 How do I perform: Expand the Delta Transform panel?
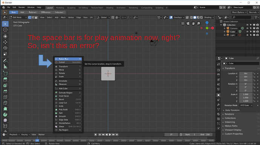pyautogui.click(x=232, y=110)
